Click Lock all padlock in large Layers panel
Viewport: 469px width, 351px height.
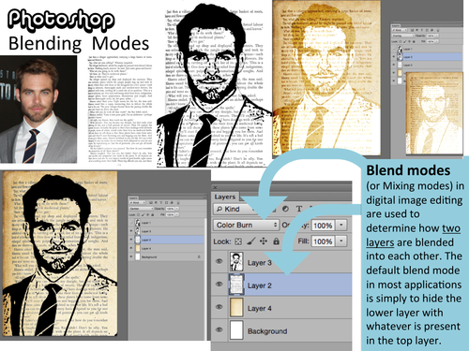tap(276, 241)
